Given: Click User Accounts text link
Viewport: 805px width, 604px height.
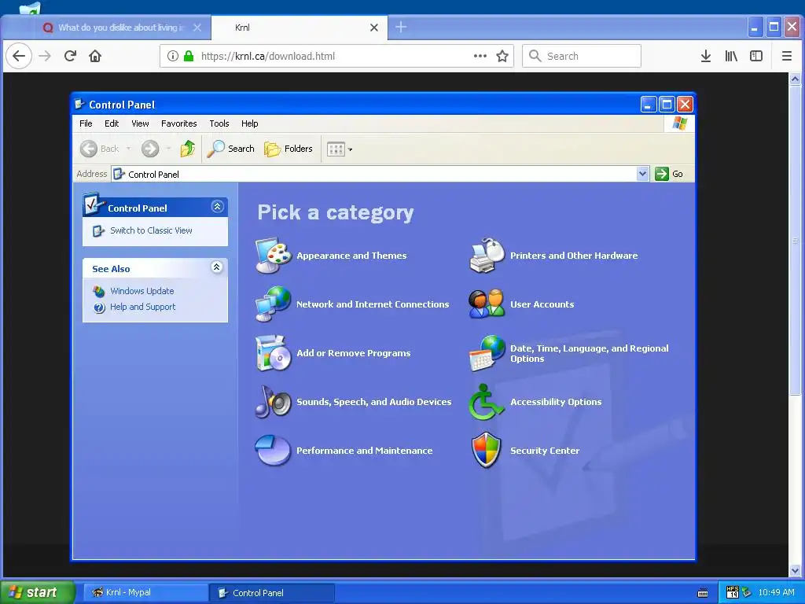Looking at the screenshot, I should pos(542,304).
